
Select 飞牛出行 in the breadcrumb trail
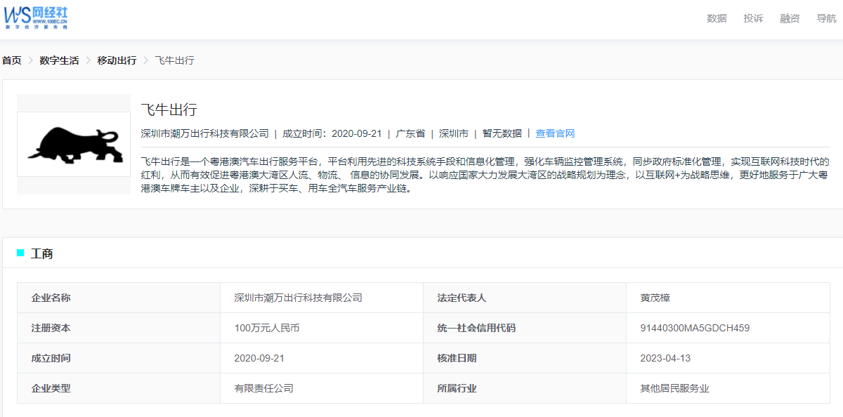[174, 60]
